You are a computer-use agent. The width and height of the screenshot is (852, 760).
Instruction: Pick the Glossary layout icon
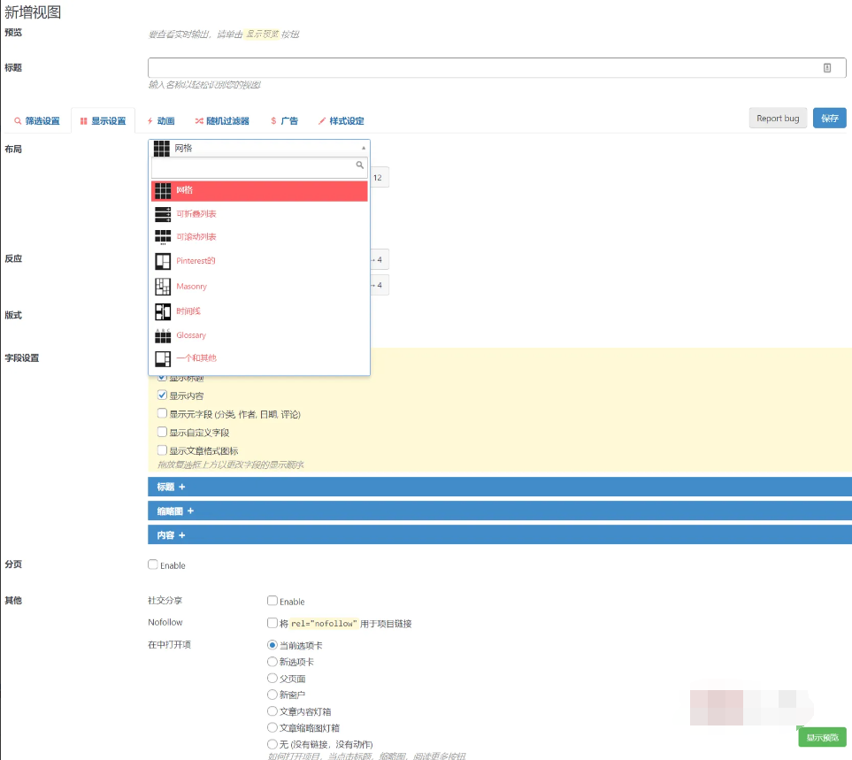pyautogui.click(x=163, y=335)
